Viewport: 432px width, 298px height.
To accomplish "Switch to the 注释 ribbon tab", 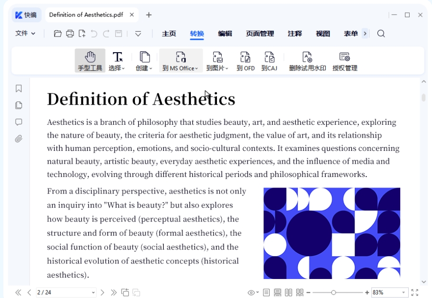I will pos(294,33).
